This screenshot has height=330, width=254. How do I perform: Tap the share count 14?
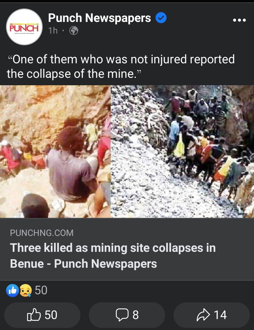pyautogui.click(x=220, y=315)
